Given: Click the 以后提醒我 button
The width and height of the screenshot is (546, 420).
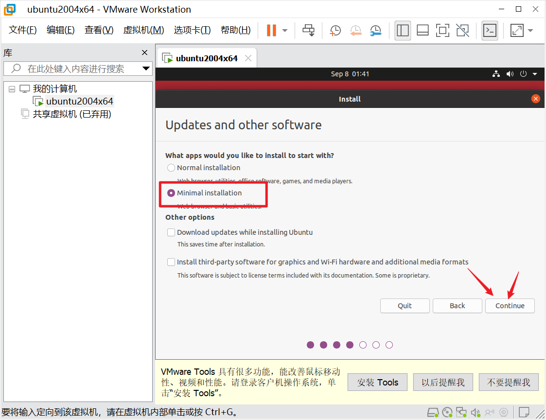Looking at the screenshot, I should tap(443, 383).
